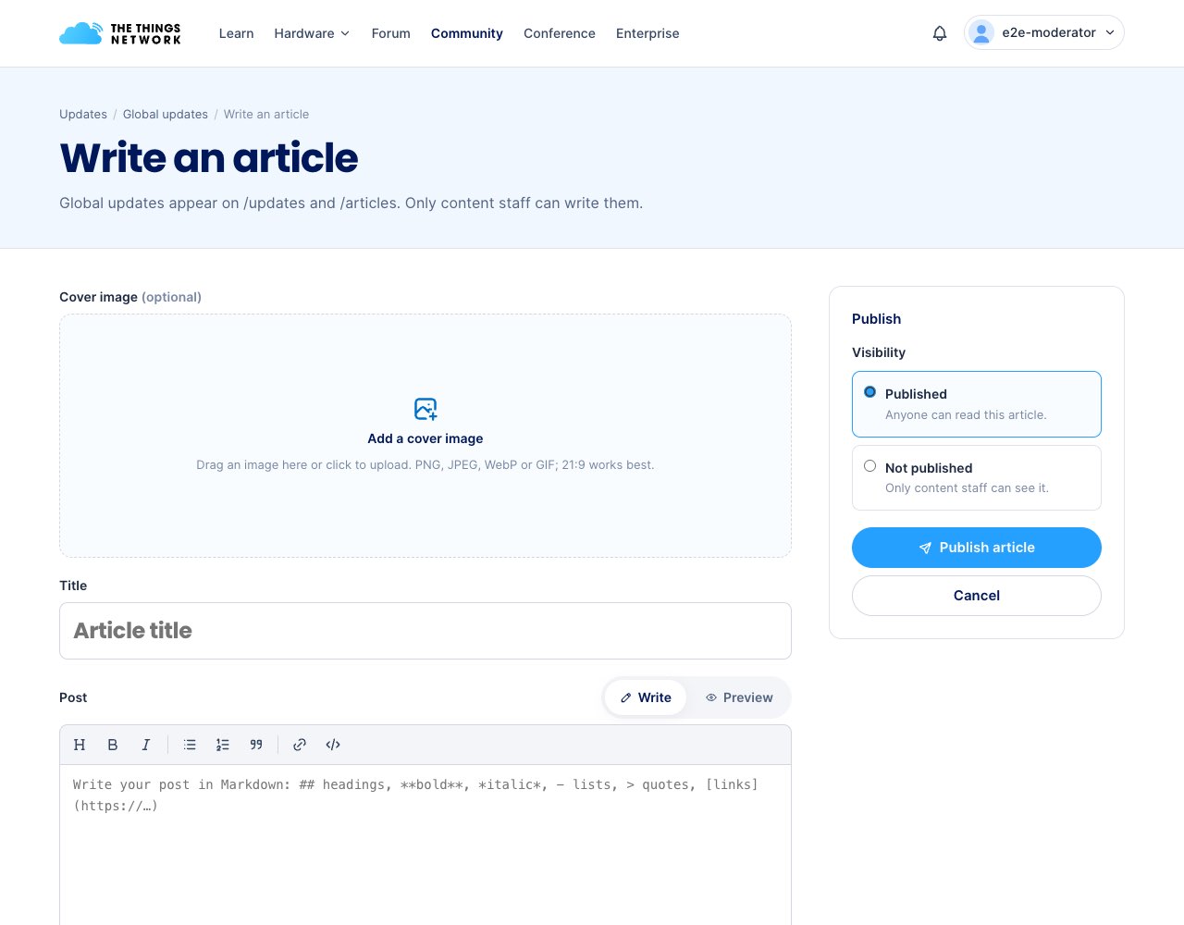Open the Community nav item
Image resolution: width=1184 pixels, height=925 pixels.
coord(467,33)
